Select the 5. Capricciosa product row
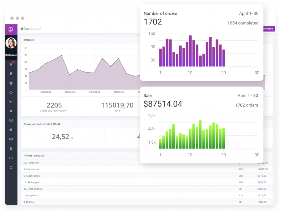This screenshot has width=281, height=212. click(x=147, y=169)
